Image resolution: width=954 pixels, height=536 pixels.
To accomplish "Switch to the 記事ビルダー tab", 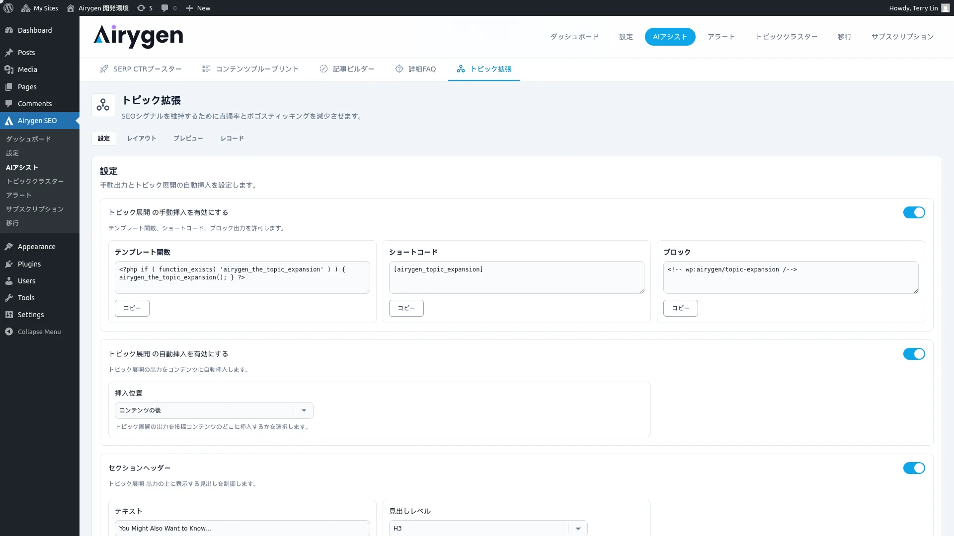I will pyautogui.click(x=347, y=69).
